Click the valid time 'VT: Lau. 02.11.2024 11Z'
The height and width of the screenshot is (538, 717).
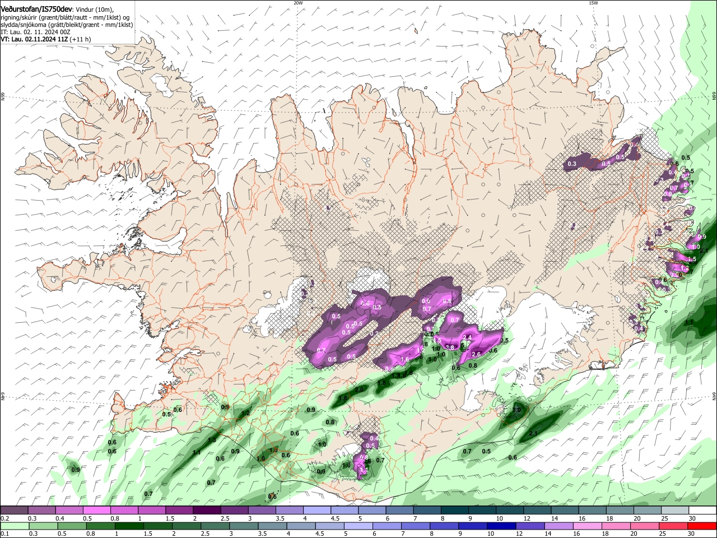tap(35, 39)
